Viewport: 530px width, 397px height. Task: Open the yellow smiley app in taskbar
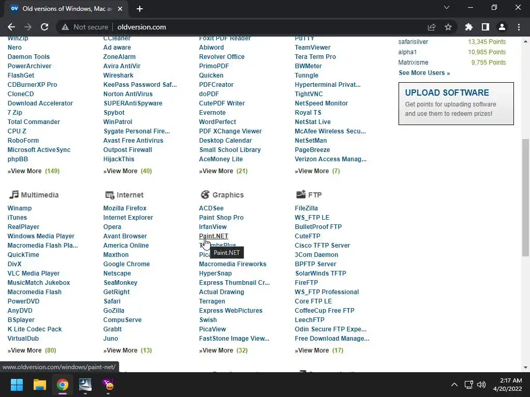108,385
